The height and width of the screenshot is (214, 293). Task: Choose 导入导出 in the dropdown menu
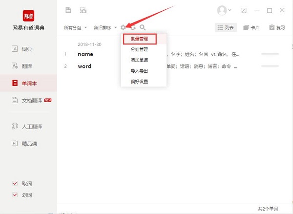pos(140,71)
